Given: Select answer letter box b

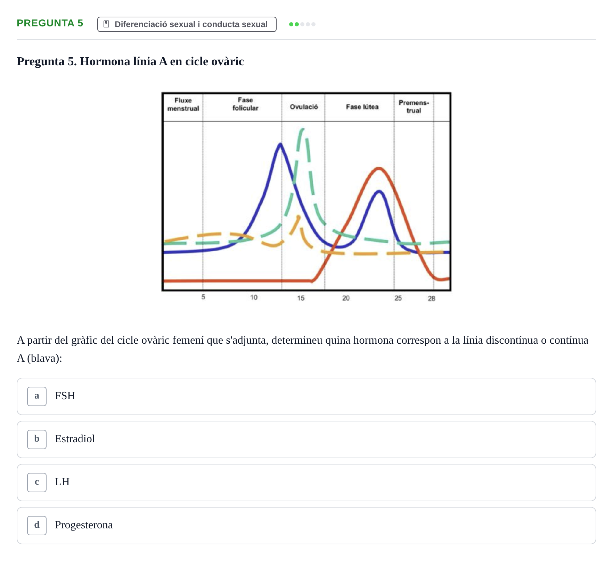Looking at the screenshot, I should tap(37, 439).
